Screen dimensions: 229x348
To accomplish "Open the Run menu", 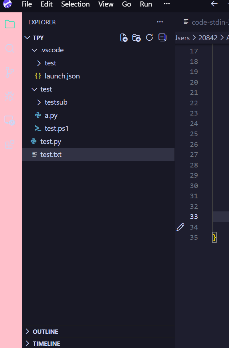I will pyautogui.click(x=146, y=4).
